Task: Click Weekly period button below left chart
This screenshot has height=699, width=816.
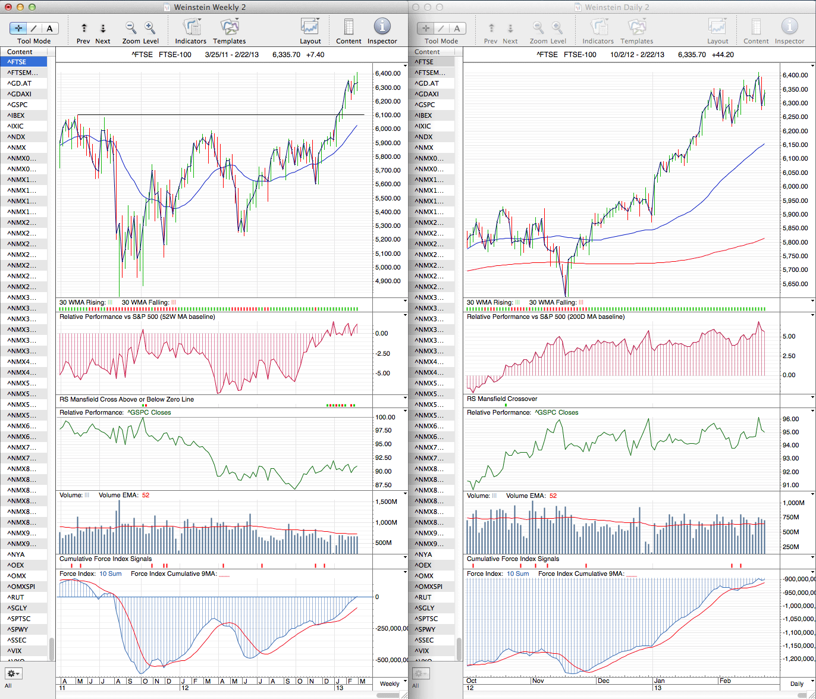Action: click(390, 684)
